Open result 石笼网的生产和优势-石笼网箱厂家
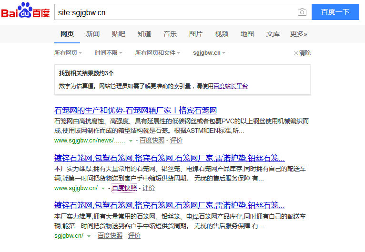Image resolution: width=365 pixels, height=252 pixels. click(x=135, y=110)
